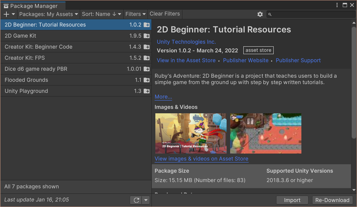Click import icon beside Creator Kit: FPS
The image size is (357, 207).
click(147, 58)
